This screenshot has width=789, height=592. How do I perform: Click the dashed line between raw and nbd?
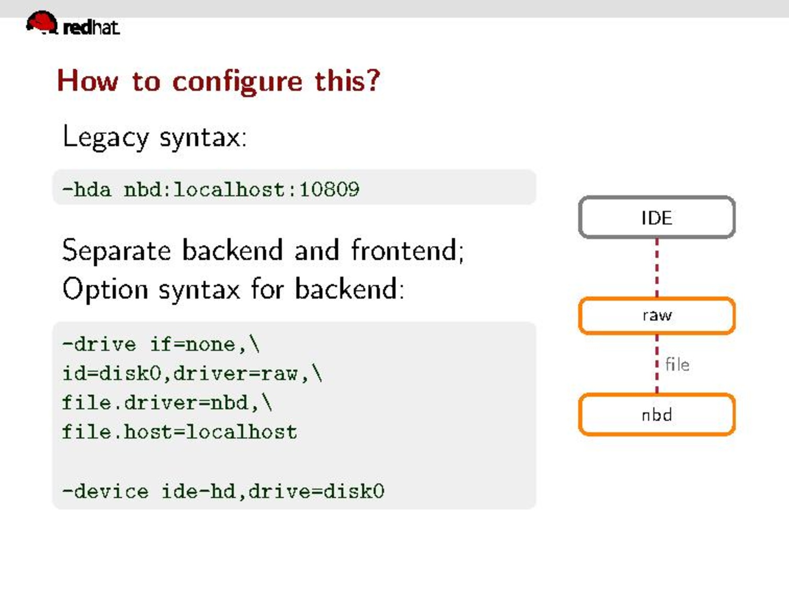(657, 364)
